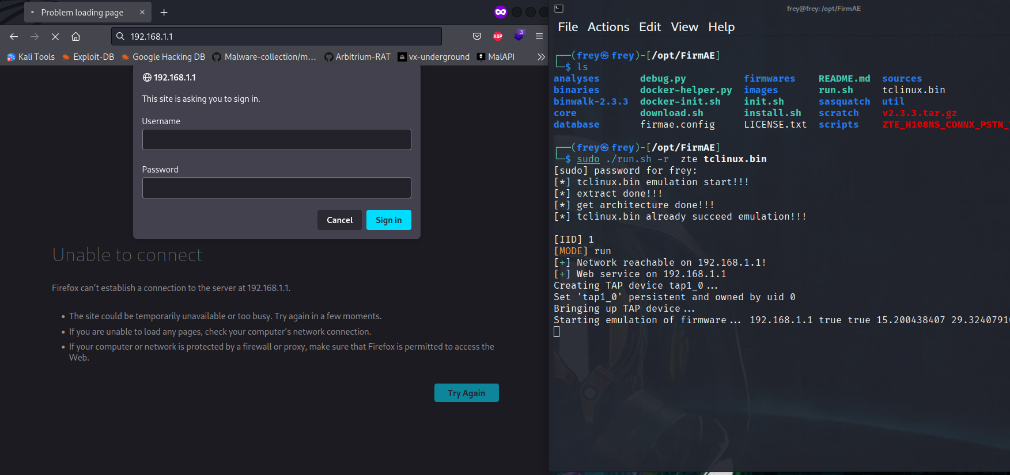The image size is (1010, 475).
Task: Click the Adblock Plus ABP extension icon
Action: 498,36
